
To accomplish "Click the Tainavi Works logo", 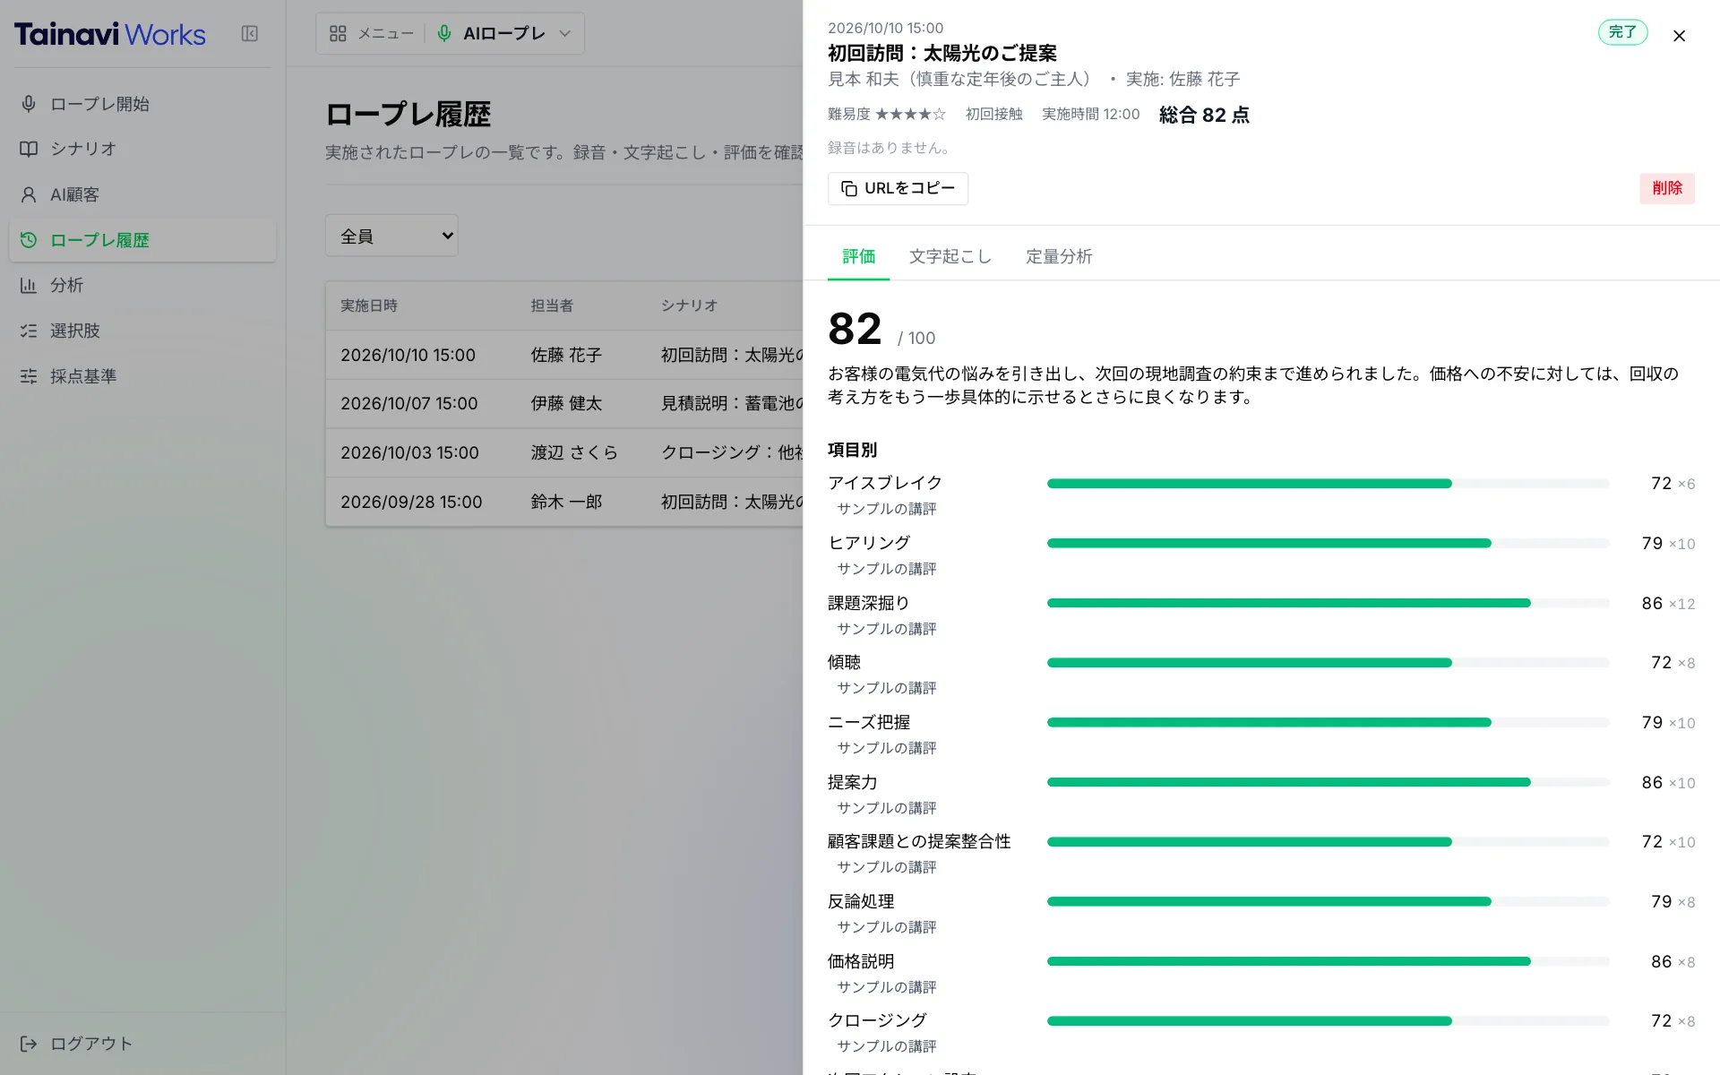I will pyautogui.click(x=109, y=34).
